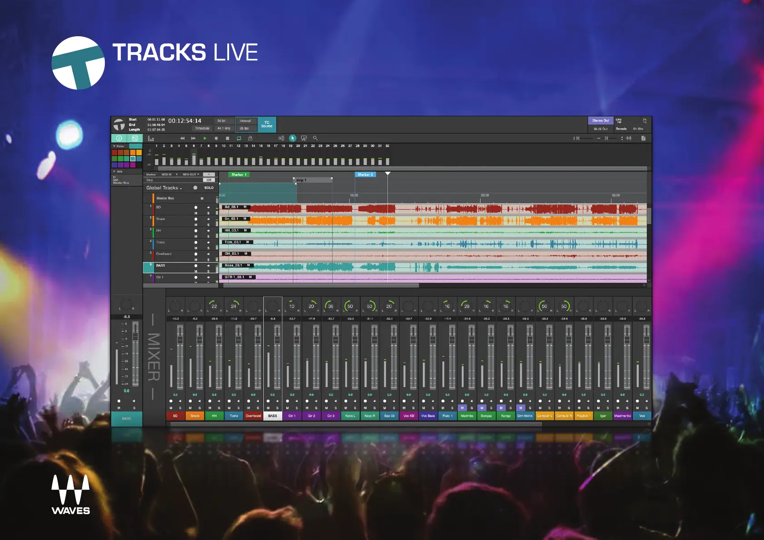Click the lock icon in the toolbar
This screenshot has height=540, width=764.
[250, 138]
